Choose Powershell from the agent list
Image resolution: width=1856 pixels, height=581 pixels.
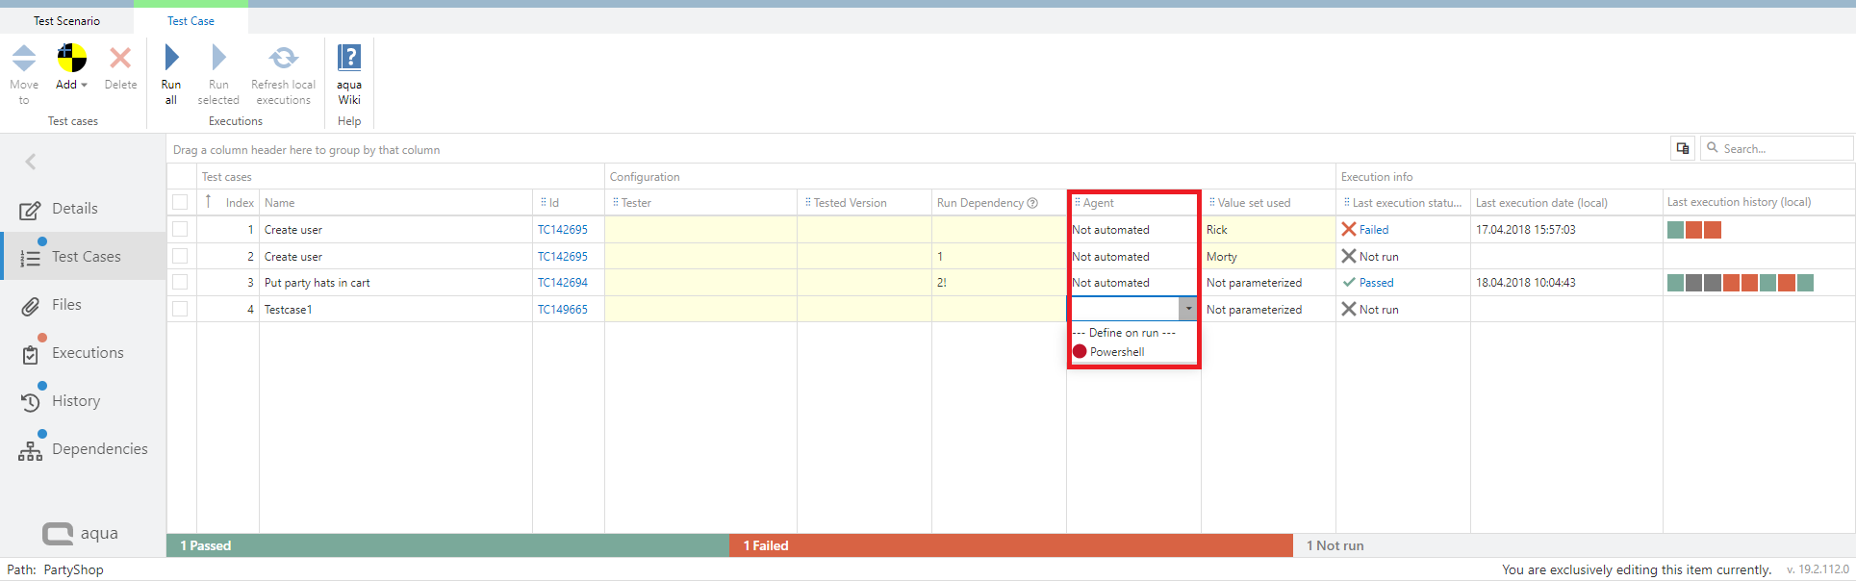click(1116, 352)
